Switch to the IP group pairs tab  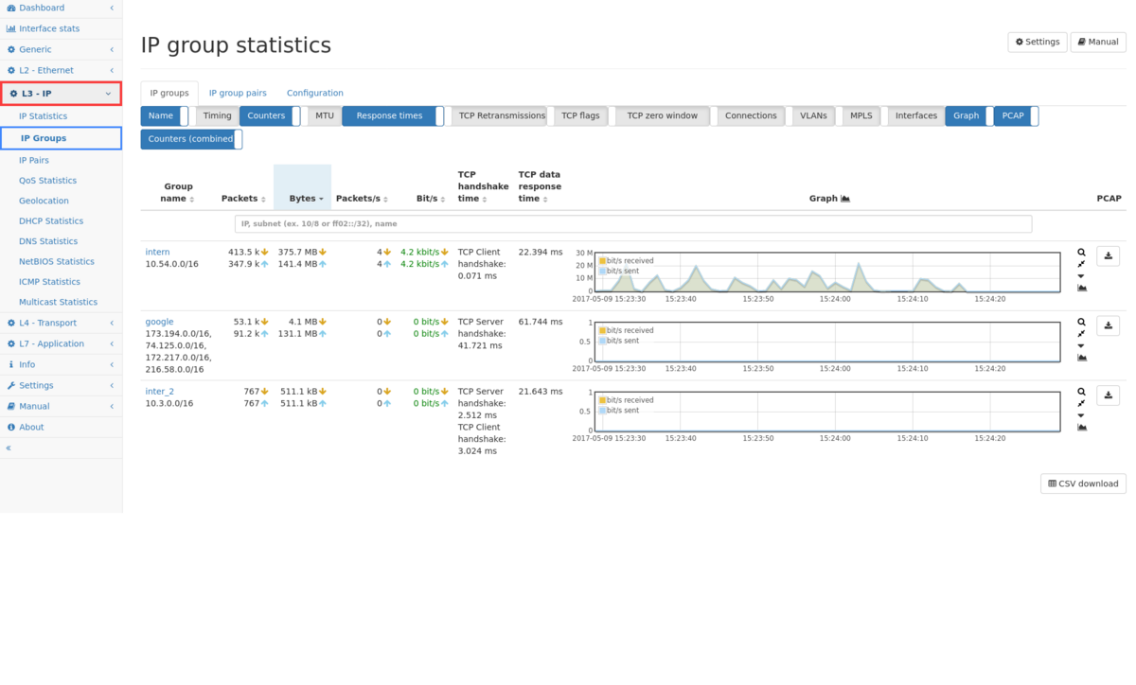[x=238, y=93]
